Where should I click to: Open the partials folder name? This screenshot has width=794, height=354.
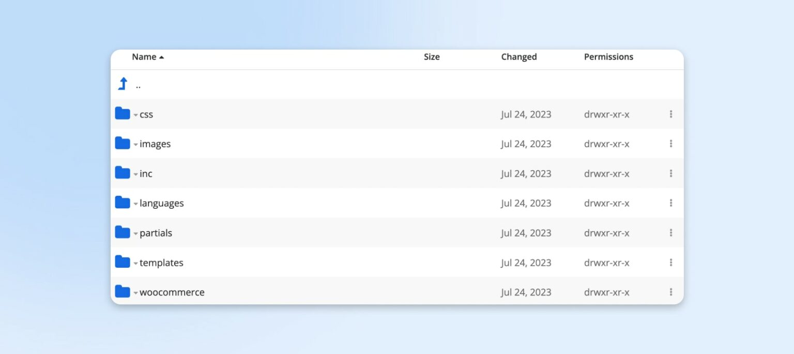click(x=156, y=233)
